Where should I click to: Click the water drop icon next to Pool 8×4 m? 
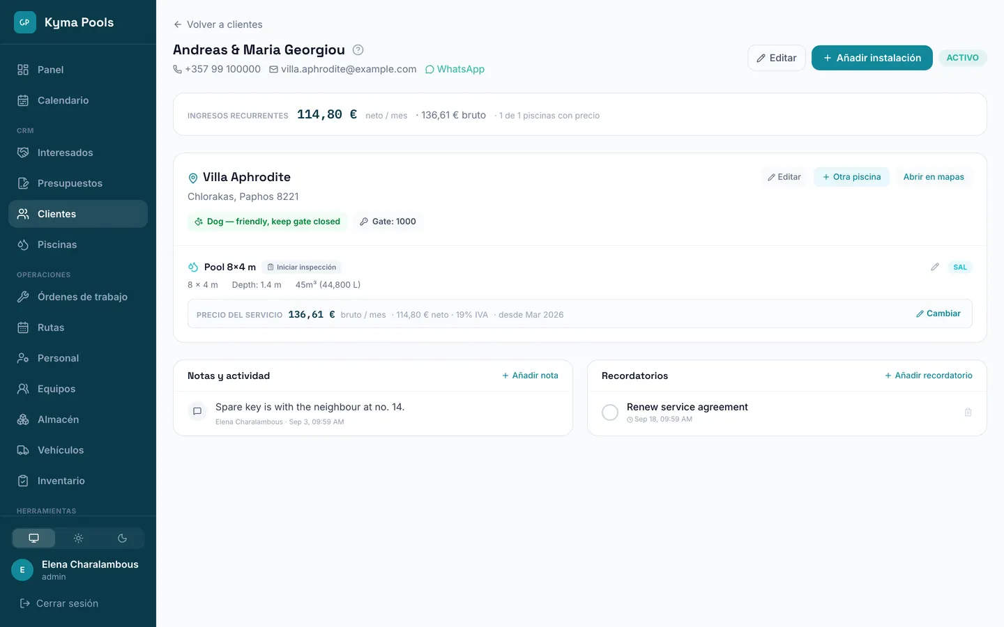(193, 267)
